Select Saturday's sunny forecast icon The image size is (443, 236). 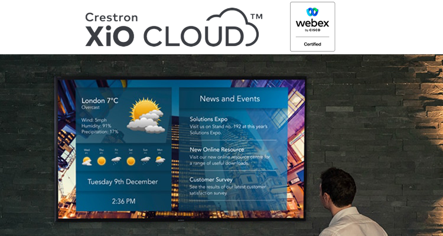pyautogui.click(x=131, y=160)
